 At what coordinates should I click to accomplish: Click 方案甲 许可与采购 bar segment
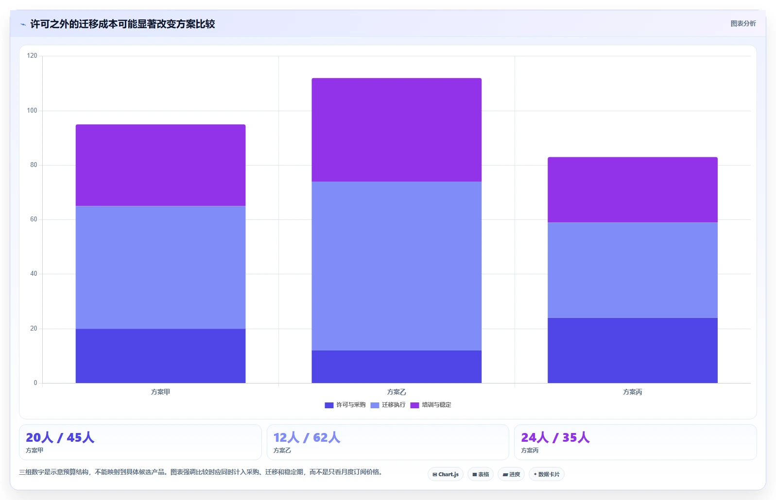[160, 356]
